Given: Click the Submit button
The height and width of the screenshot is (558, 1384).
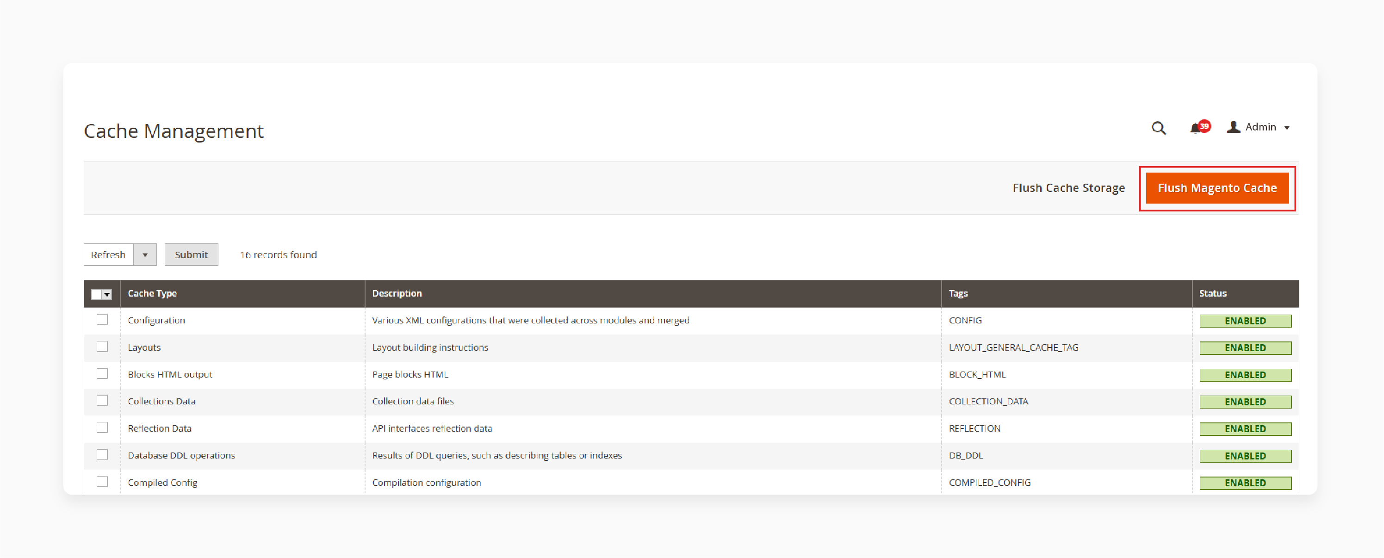Looking at the screenshot, I should [x=191, y=254].
